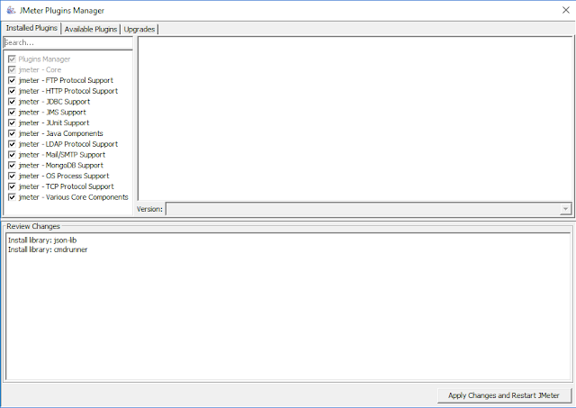Select 'jmeter - TCP Protocol Support' label
Screen dimensions: 576x408
[x=66, y=187]
